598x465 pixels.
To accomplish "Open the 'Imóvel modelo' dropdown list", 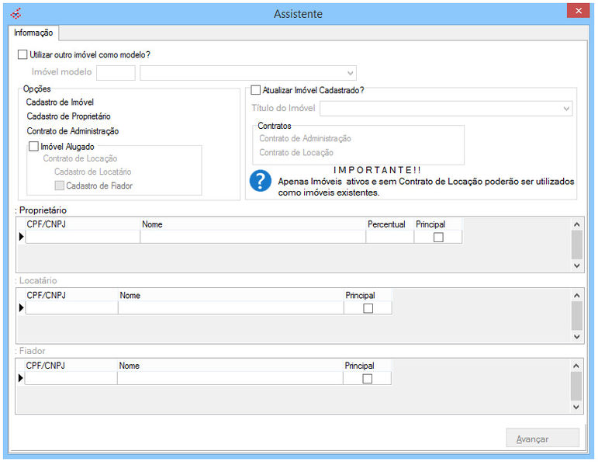I will coord(351,73).
